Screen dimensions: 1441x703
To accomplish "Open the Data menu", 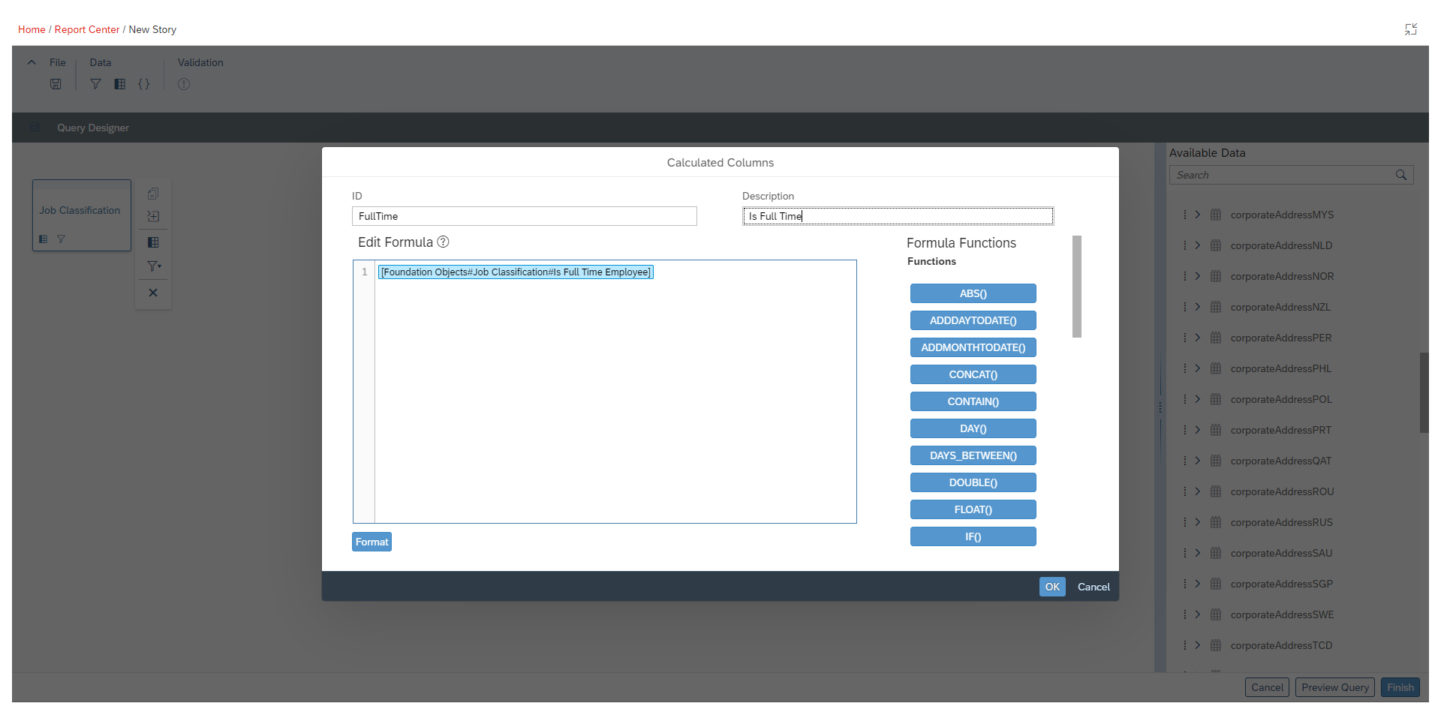I will coord(101,62).
